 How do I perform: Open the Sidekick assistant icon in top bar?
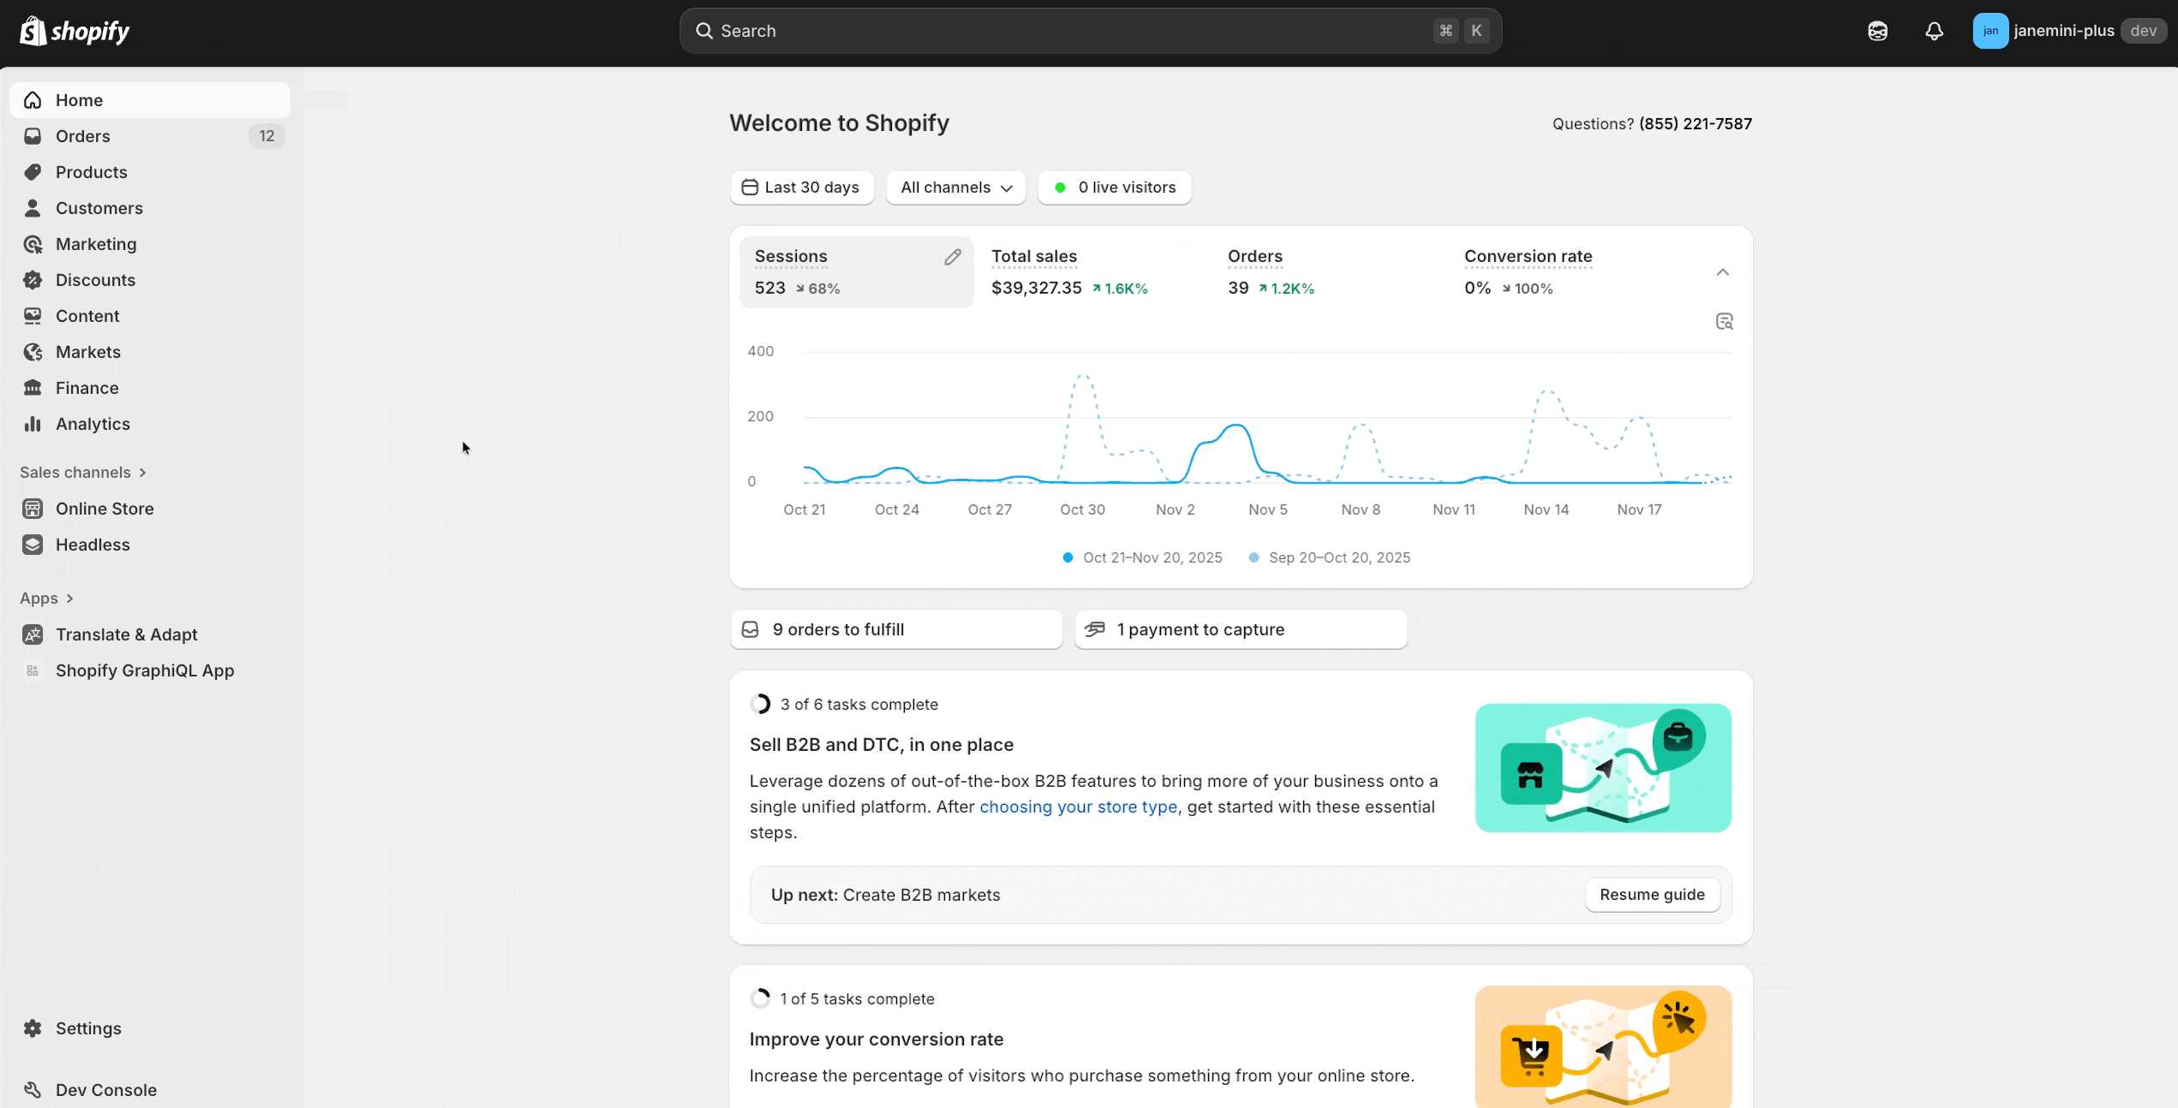1877,32
